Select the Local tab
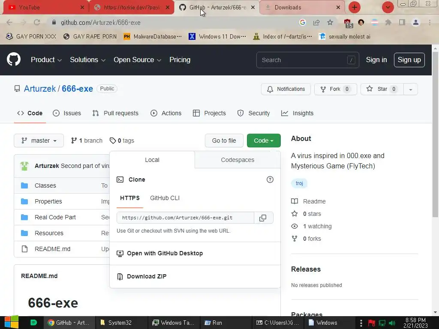Screen dimensions: 439x329 coord(152,160)
